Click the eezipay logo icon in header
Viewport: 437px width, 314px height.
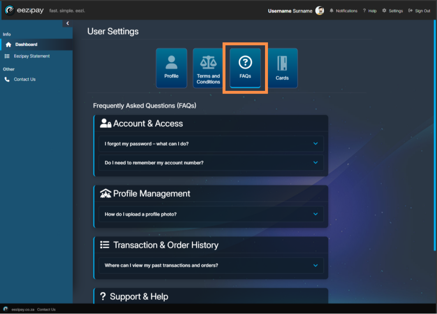(10, 10)
